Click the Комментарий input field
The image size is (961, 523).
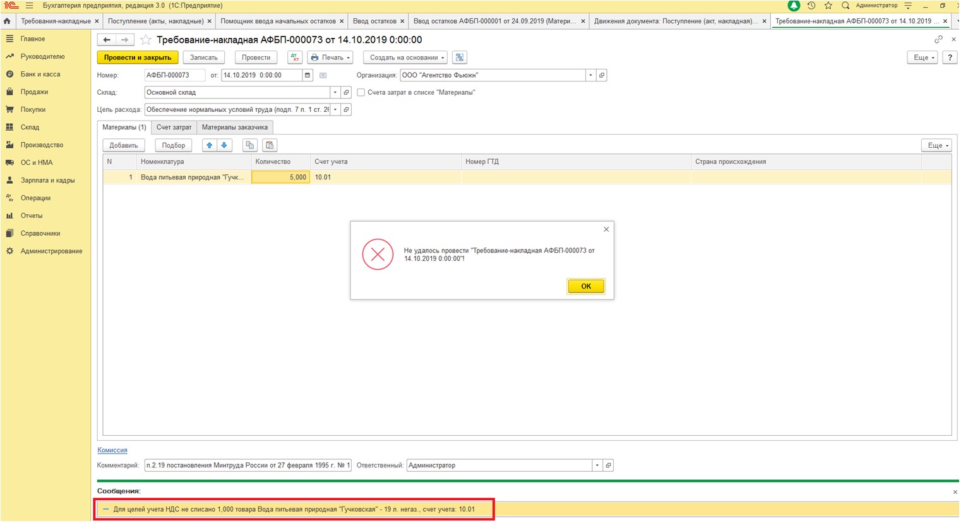(x=247, y=466)
